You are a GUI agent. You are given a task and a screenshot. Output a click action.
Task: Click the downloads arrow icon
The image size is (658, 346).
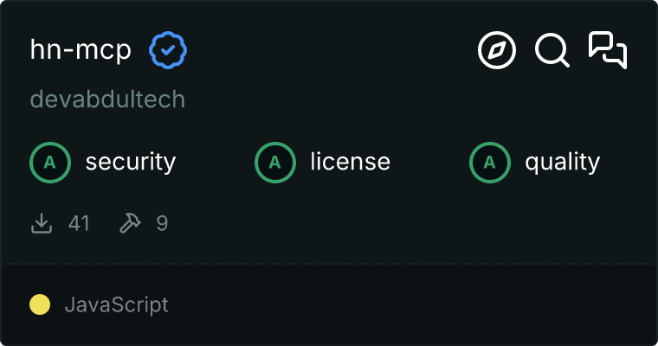pos(42,223)
